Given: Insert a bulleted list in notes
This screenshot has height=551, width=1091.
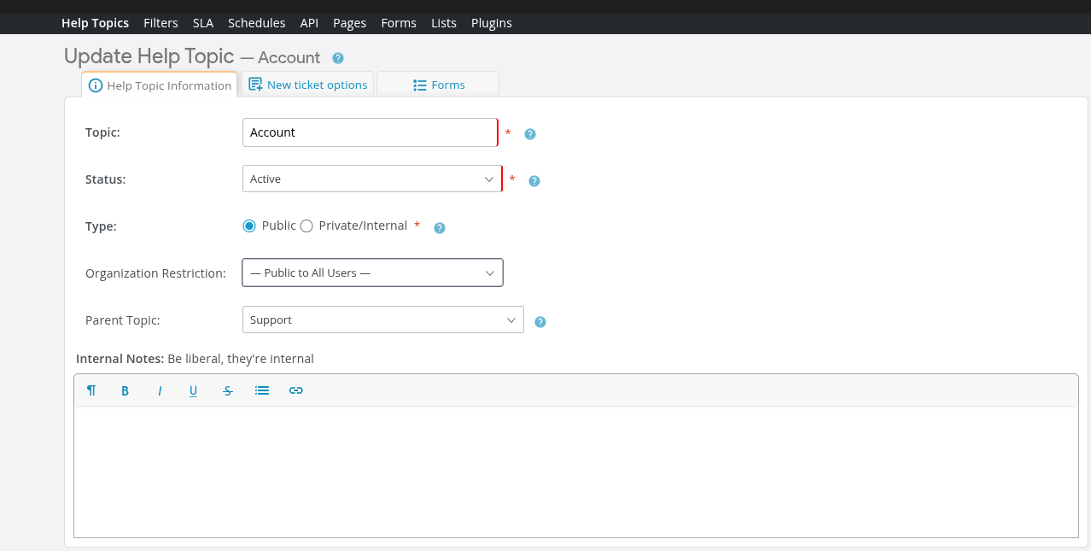Looking at the screenshot, I should click(x=262, y=390).
